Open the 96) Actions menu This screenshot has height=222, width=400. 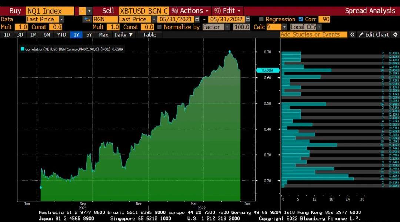(x=190, y=11)
